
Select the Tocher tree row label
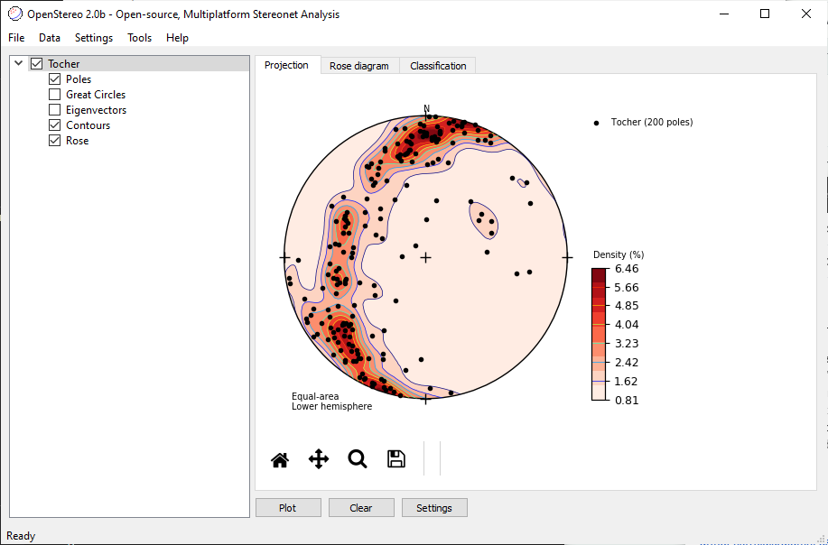(x=64, y=64)
